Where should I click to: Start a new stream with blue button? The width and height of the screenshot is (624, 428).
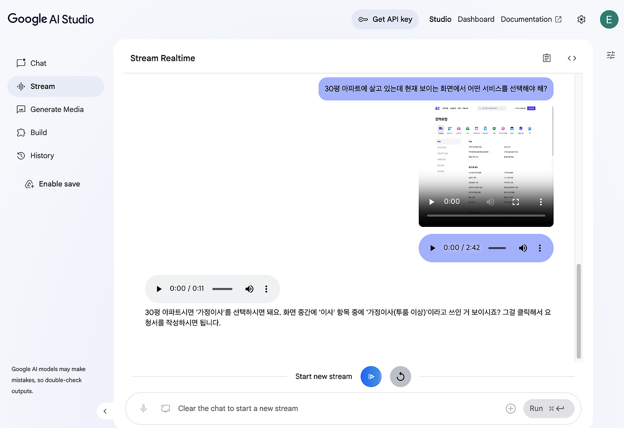pyautogui.click(x=371, y=376)
